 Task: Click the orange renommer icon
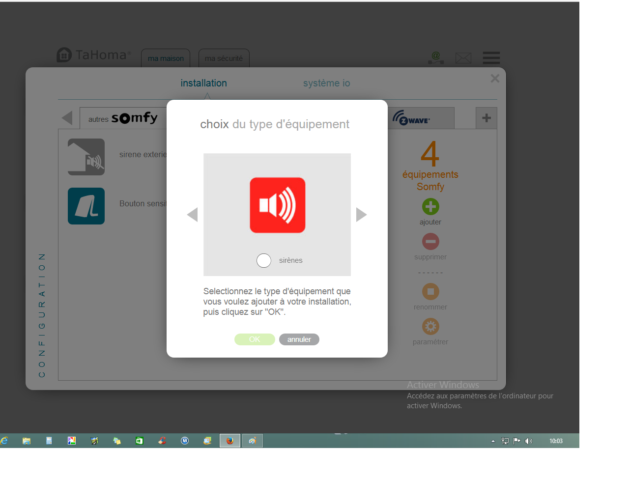point(430,292)
